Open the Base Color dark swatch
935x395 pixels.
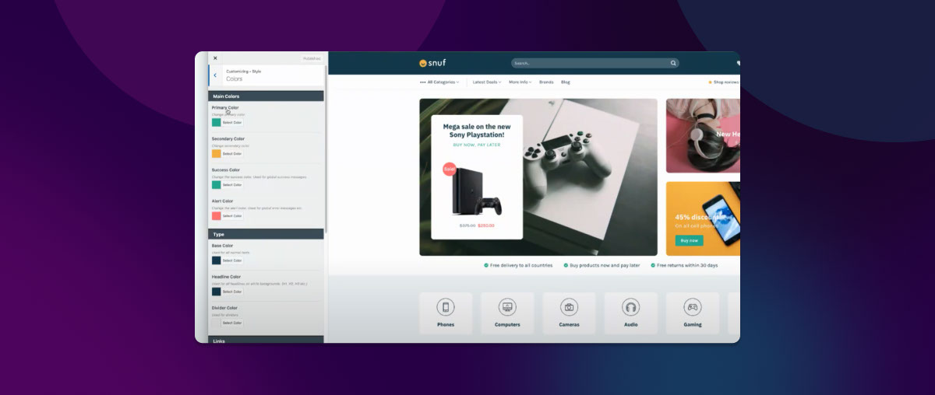[216, 260]
